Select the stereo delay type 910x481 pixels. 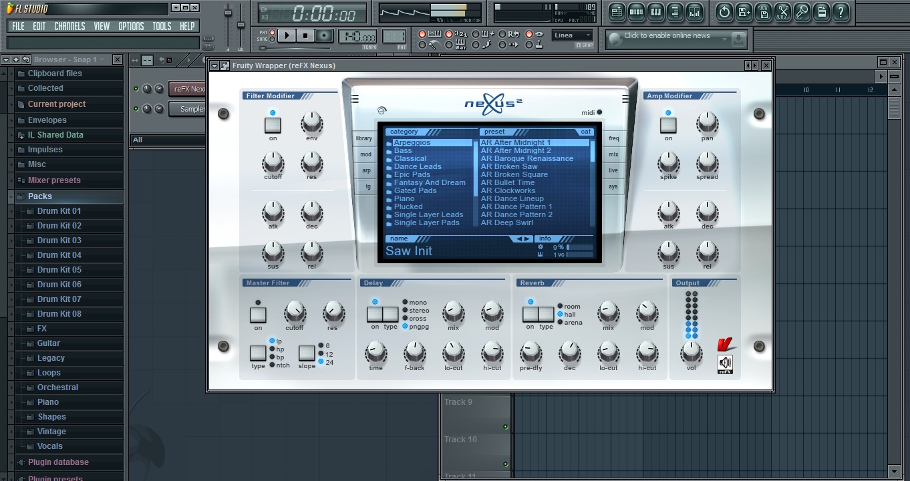[416, 311]
